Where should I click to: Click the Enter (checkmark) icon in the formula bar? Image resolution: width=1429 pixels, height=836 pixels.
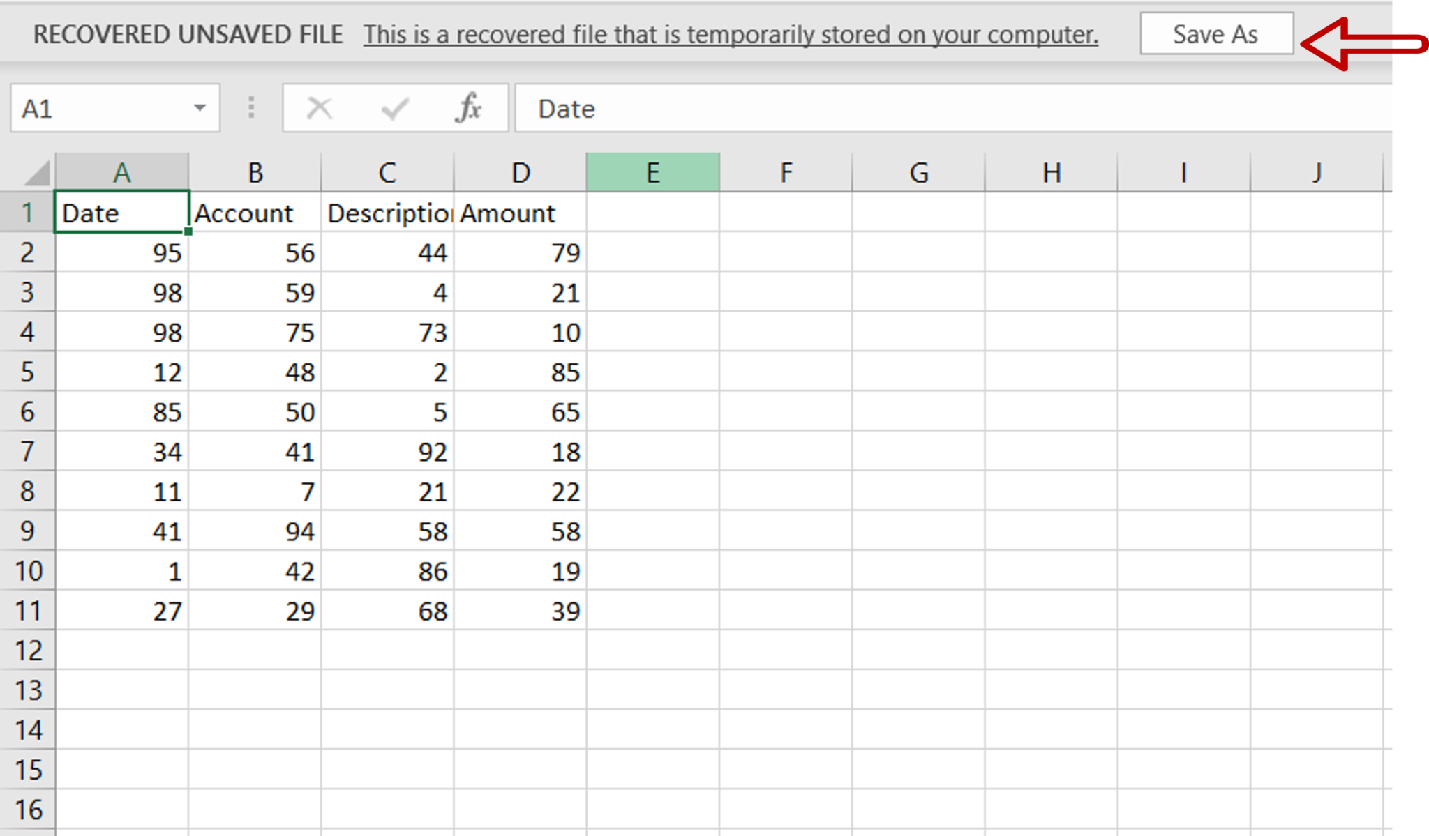[x=394, y=107]
